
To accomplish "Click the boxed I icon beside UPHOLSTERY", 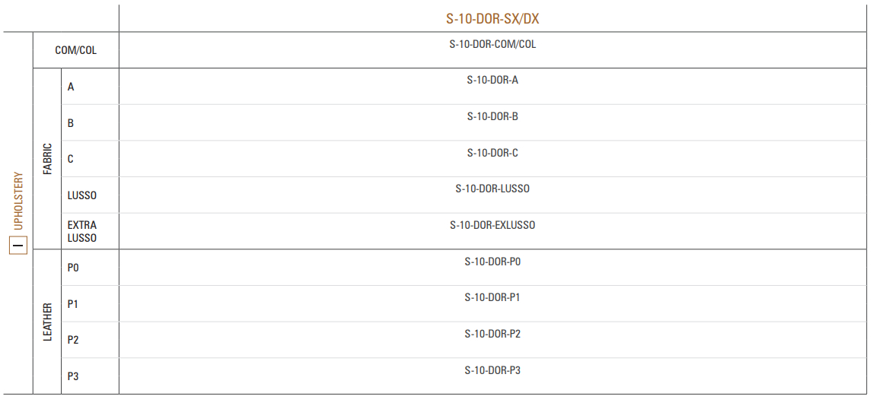I will [18, 245].
